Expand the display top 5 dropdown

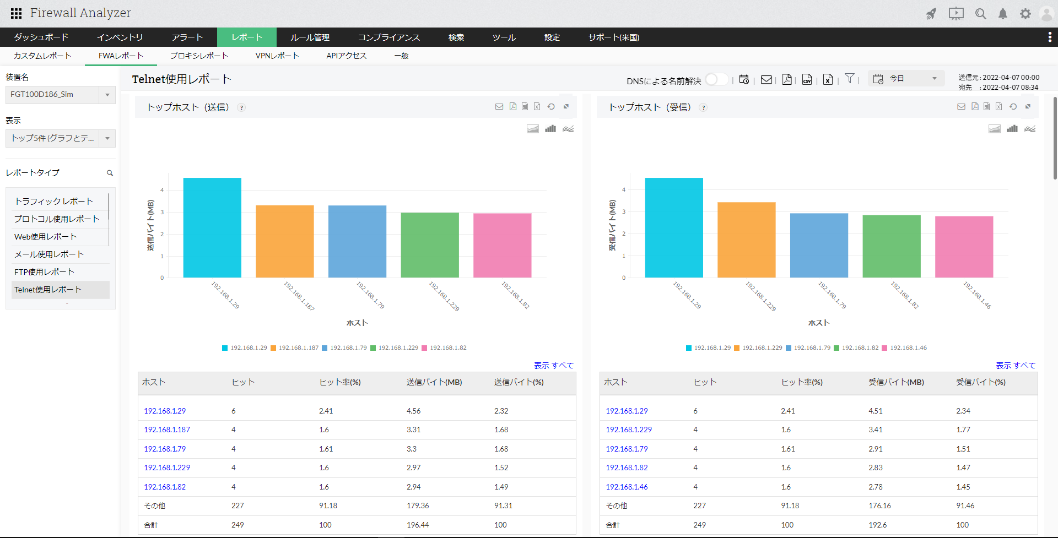coord(61,138)
